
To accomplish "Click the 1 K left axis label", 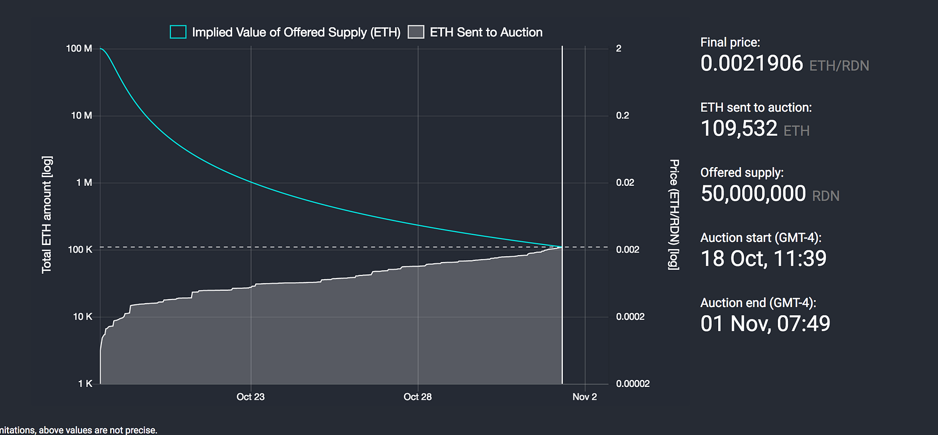I will (85, 384).
